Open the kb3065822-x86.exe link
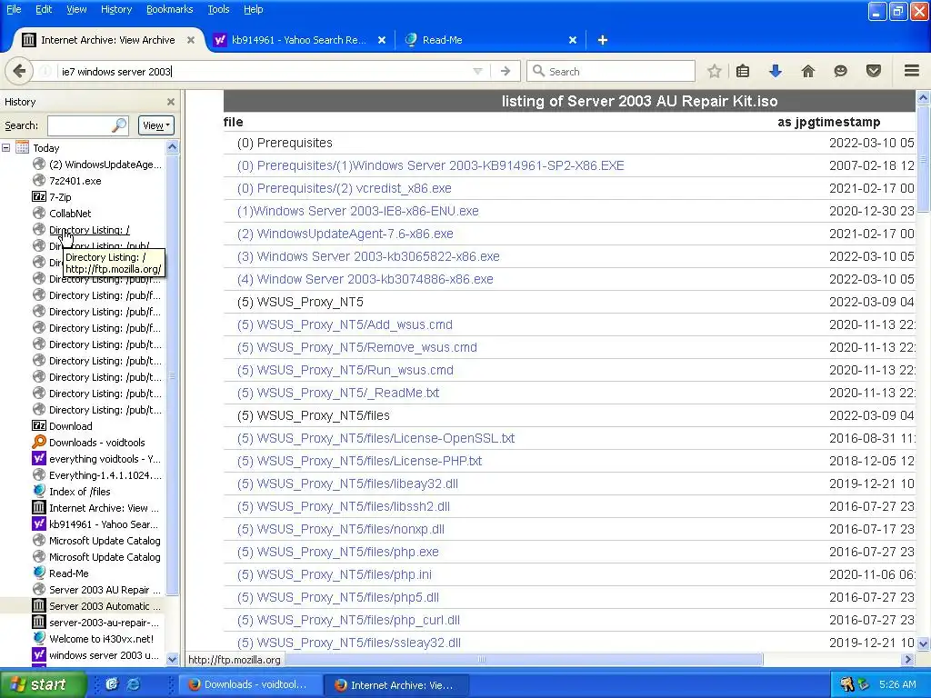 368,256
